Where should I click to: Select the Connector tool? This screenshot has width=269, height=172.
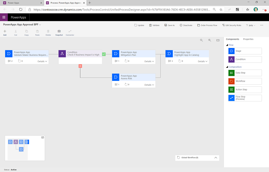(x=70, y=31)
